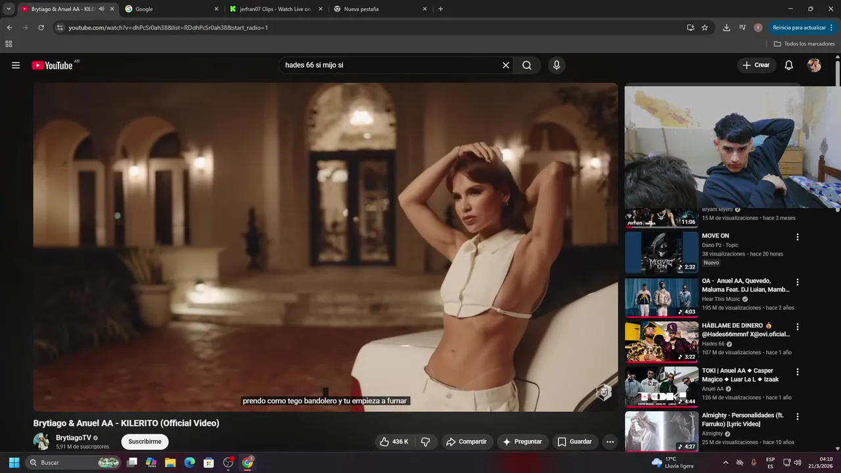Screen dimensions: 841x473
Task: Click the taskbar Buscar search box
Action: 74,462
